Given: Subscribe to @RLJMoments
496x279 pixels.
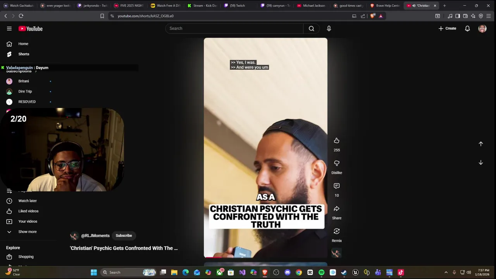Looking at the screenshot, I should coord(124,236).
